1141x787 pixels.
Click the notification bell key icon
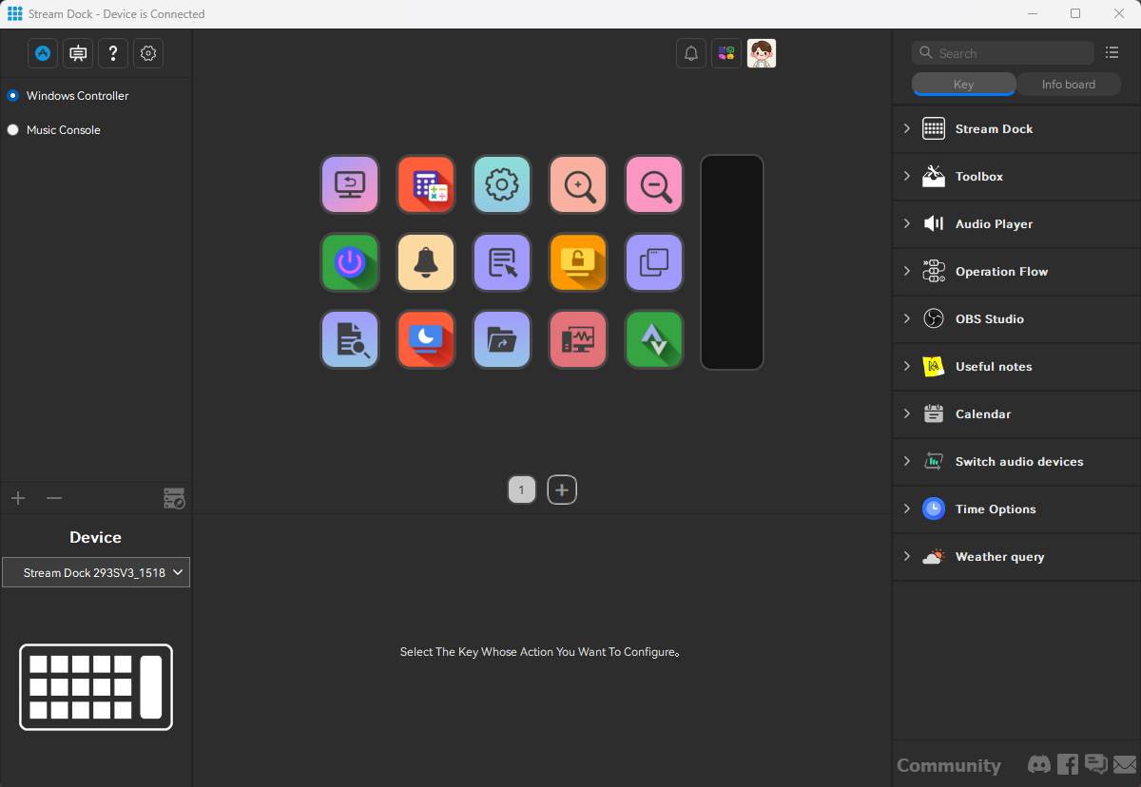[x=426, y=262]
